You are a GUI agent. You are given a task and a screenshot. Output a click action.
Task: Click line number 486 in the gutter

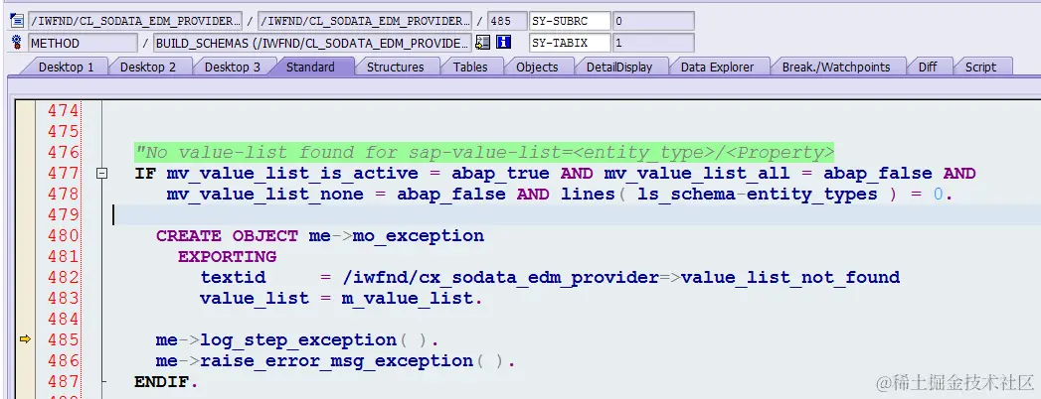[x=63, y=360]
